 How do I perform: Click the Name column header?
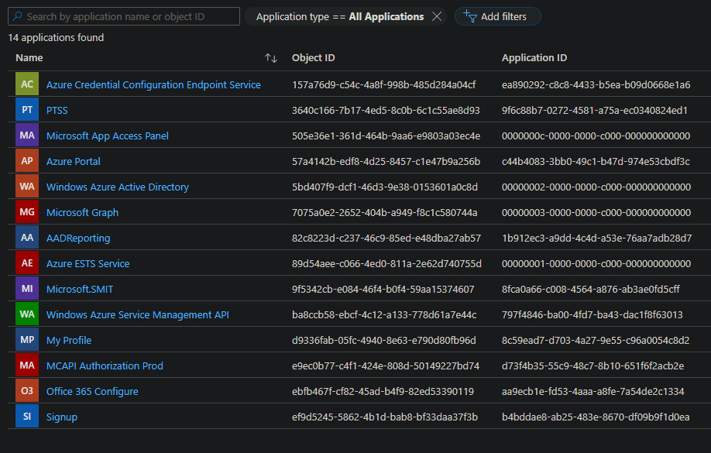pos(29,57)
